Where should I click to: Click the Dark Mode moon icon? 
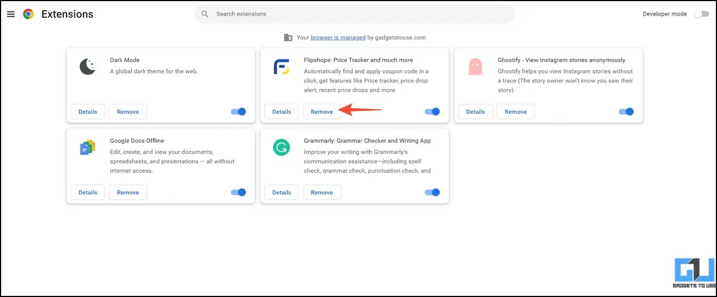click(x=88, y=67)
